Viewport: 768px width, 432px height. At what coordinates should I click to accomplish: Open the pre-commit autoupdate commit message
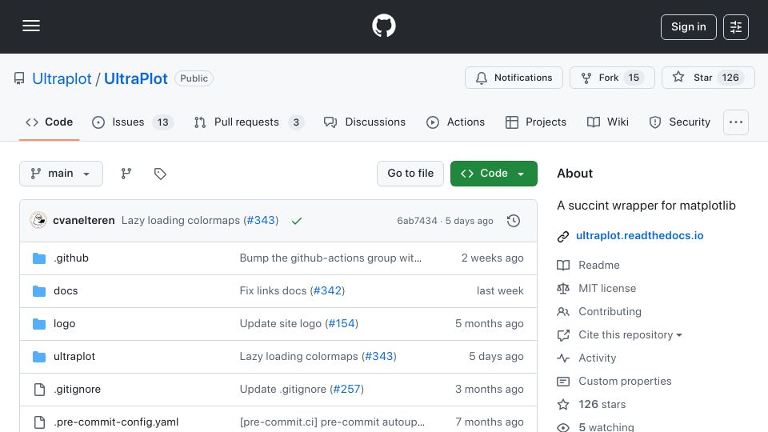(x=332, y=422)
